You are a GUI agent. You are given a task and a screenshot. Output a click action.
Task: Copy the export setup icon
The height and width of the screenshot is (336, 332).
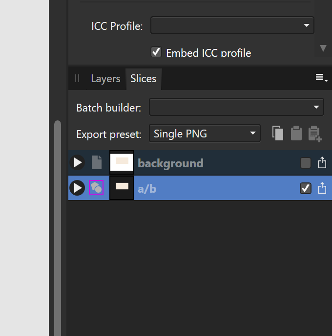click(x=278, y=134)
